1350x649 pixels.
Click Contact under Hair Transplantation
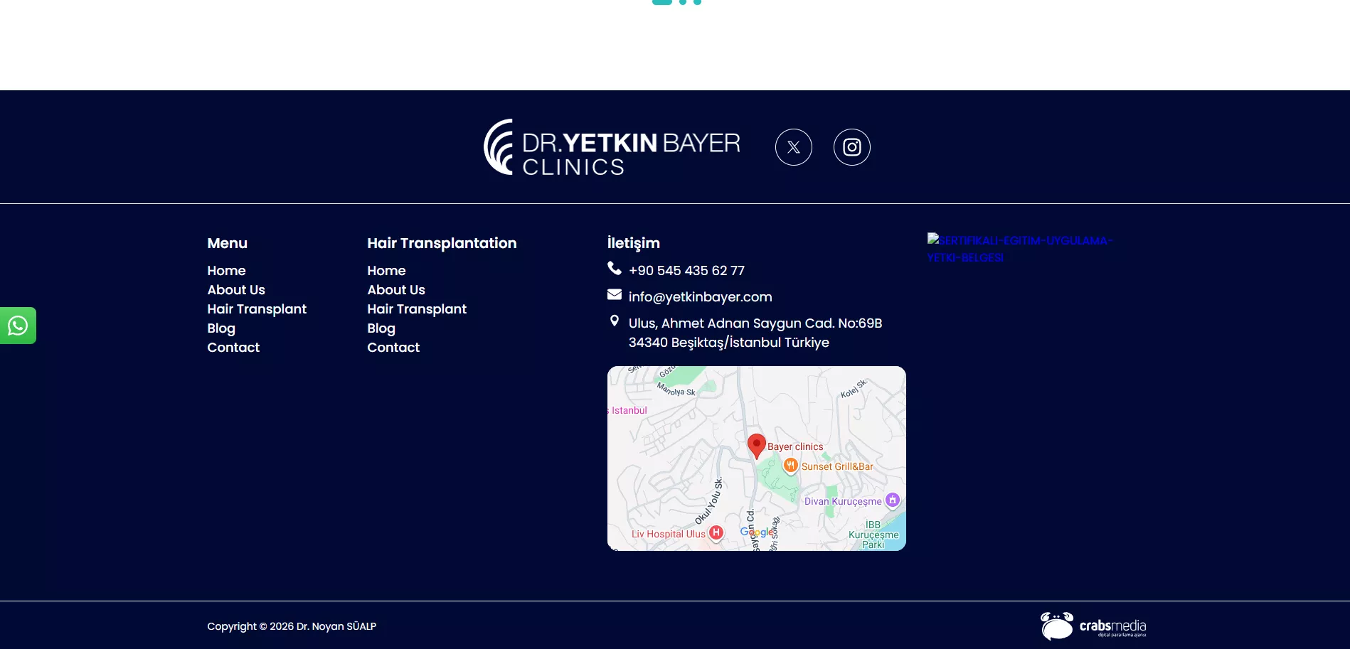[393, 348]
